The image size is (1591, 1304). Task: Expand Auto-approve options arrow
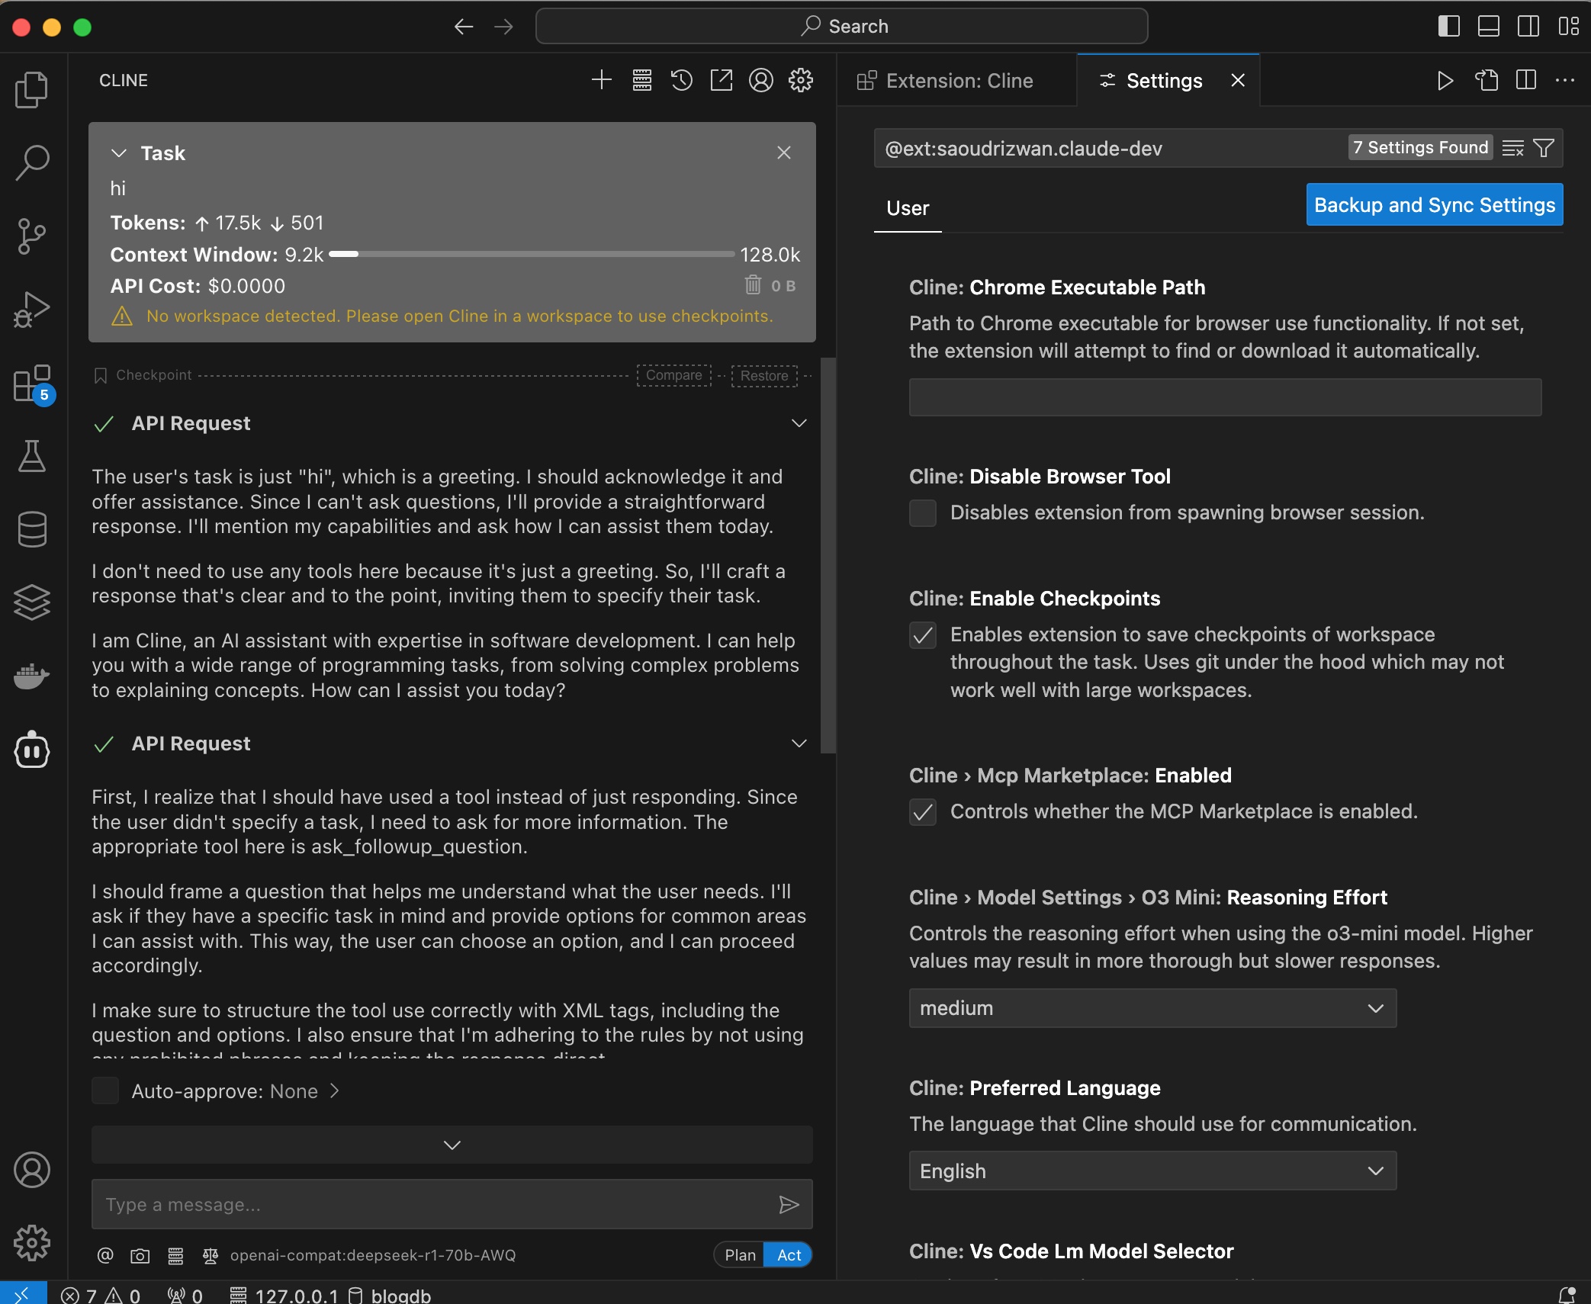click(334, 1091)
